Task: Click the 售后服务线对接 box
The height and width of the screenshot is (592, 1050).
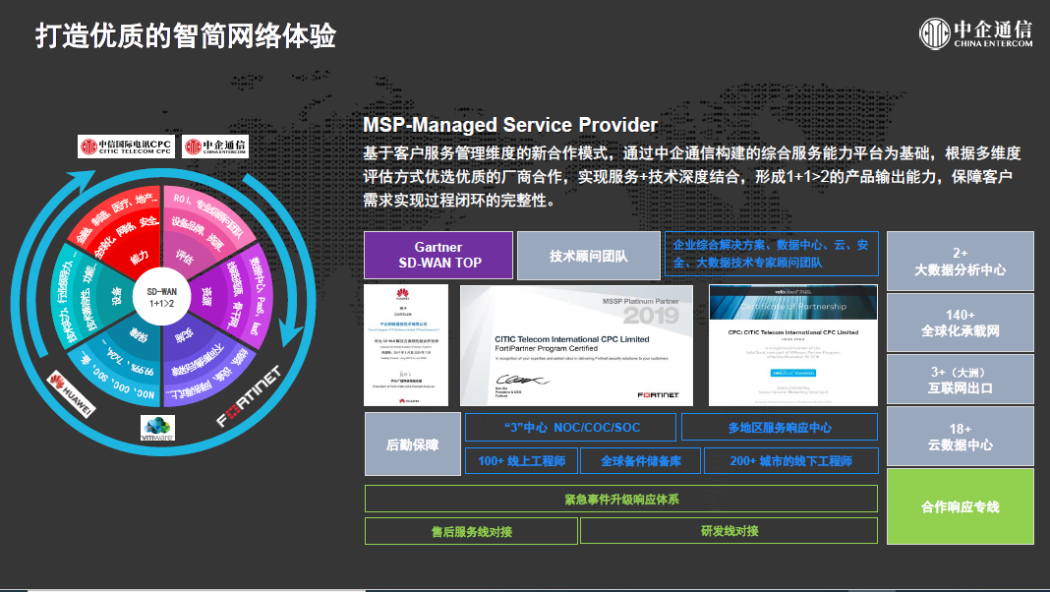Action: click(x=472, y=531)
